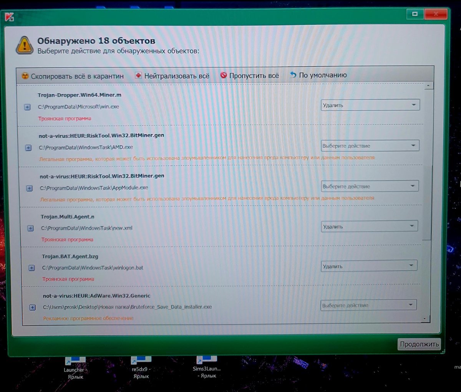This screenshot has width=461, height=392.
Task: Click the quarantine radiation icon
Action: 25,76
